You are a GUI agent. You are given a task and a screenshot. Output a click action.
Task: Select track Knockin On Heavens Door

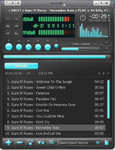[55, 105]
